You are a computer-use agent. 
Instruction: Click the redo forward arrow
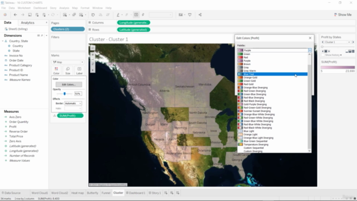point(22,15)
